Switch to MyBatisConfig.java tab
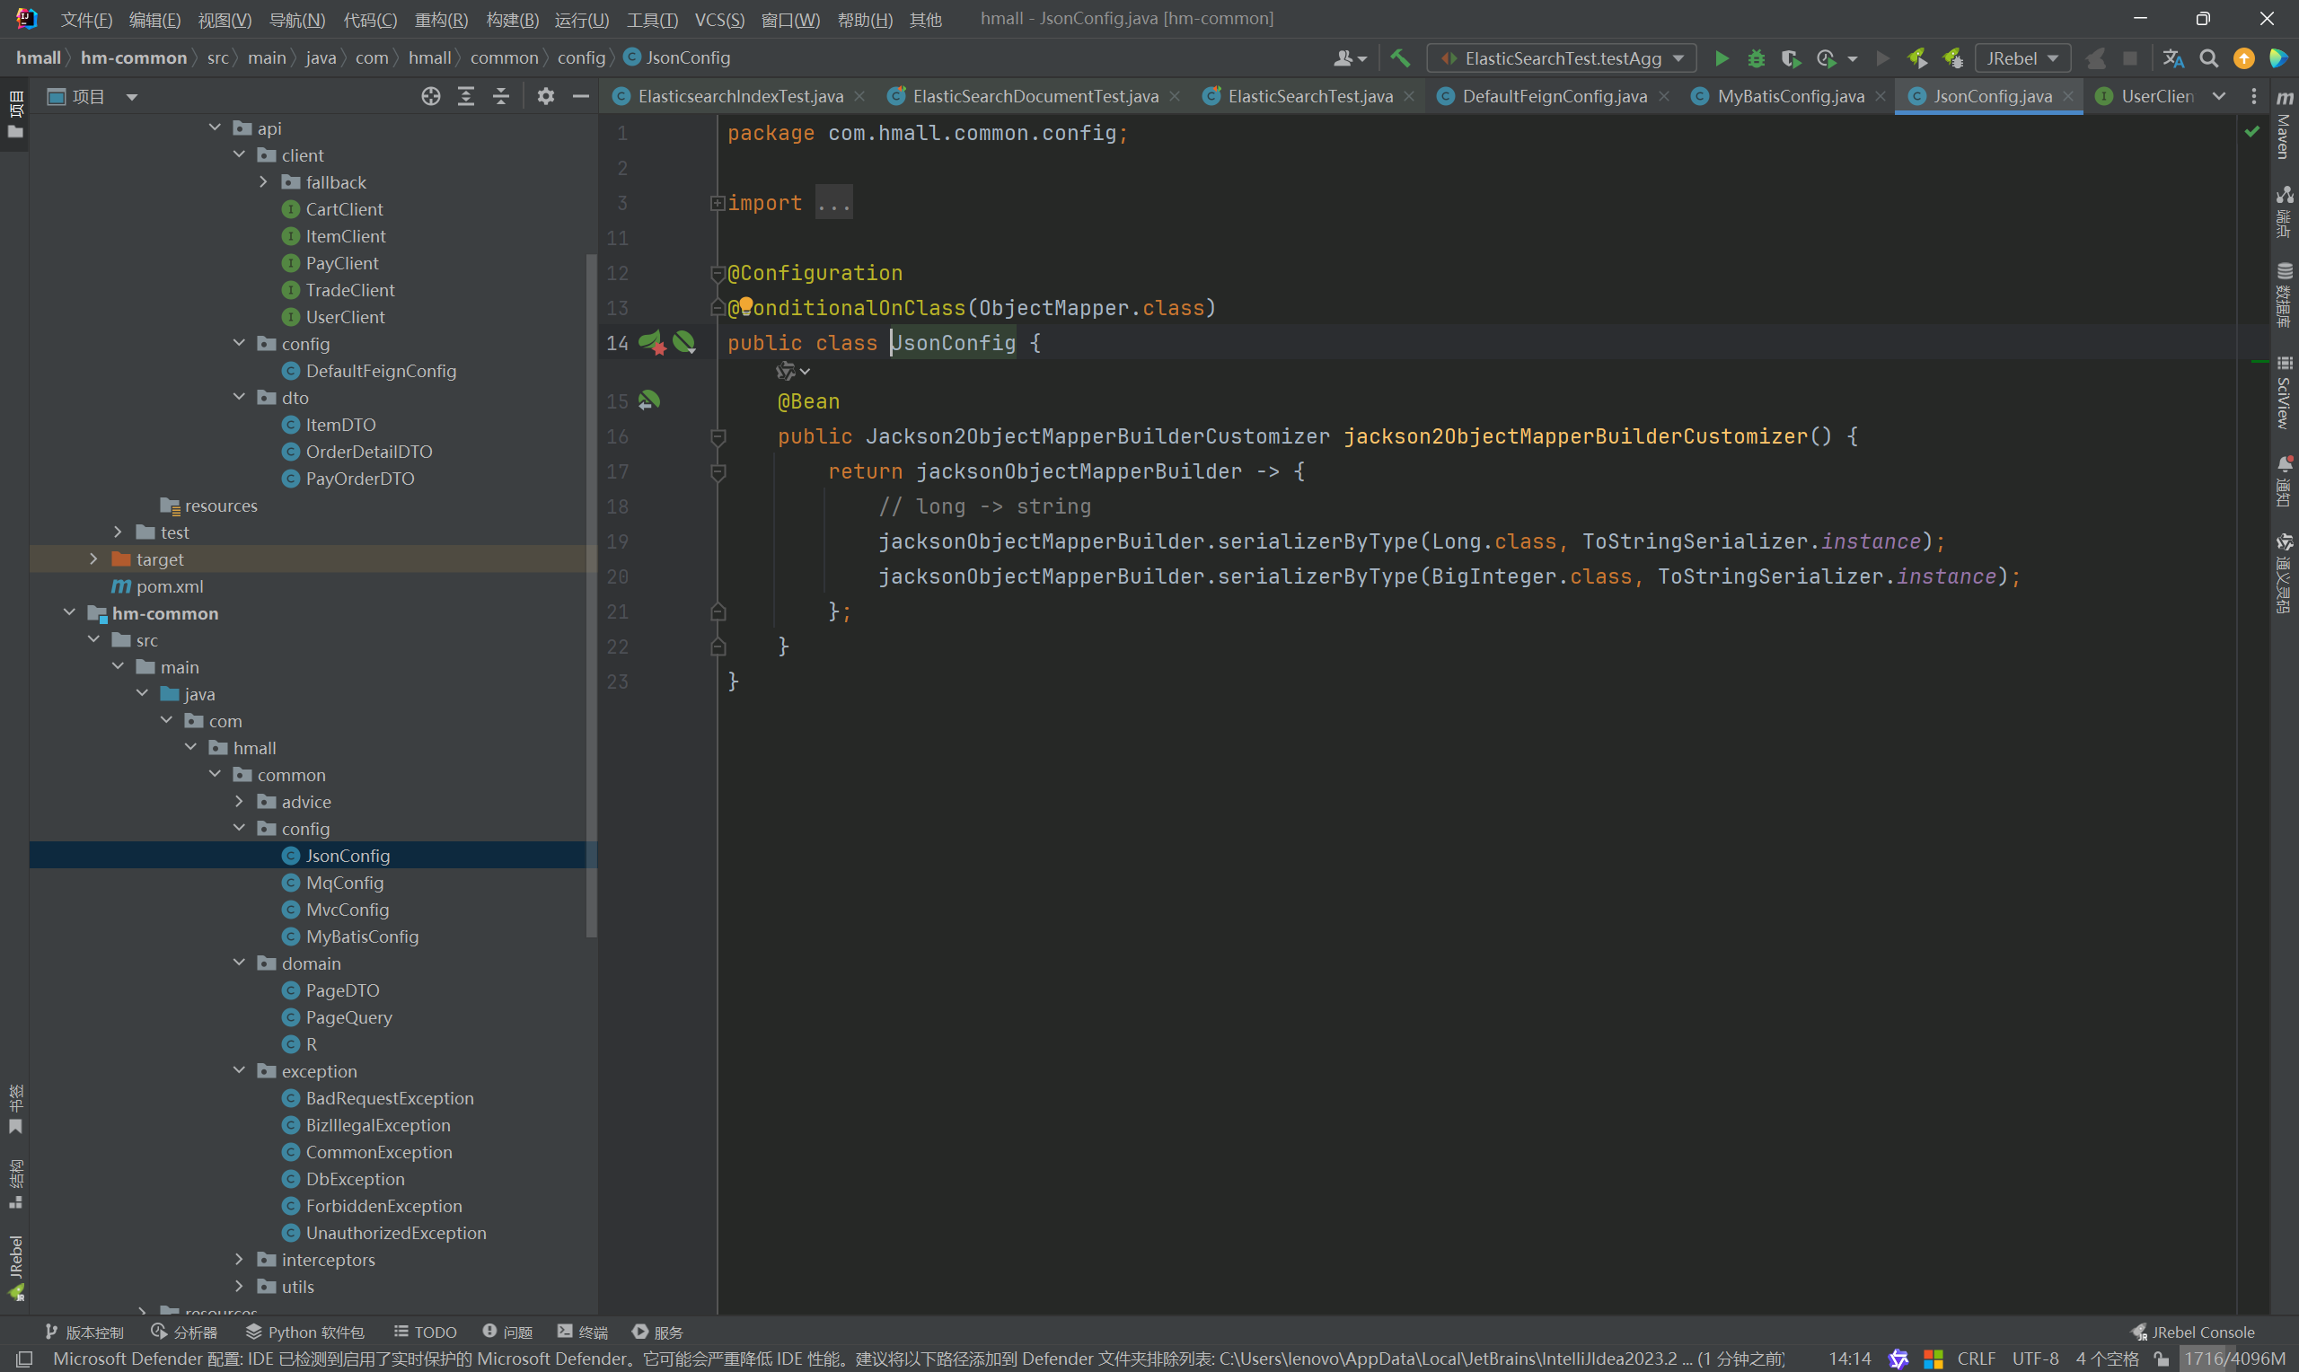 [x=1790, y=96]
